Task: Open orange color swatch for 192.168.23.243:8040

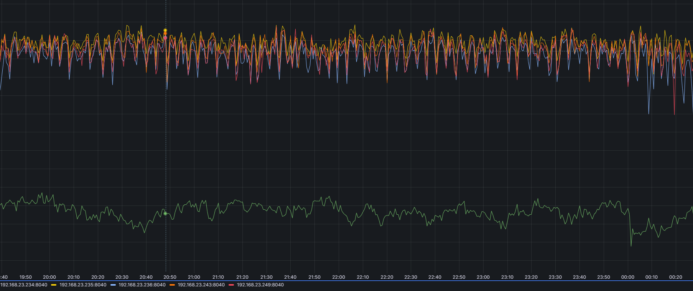Action: pyautogui.click(x=172, y=285)
